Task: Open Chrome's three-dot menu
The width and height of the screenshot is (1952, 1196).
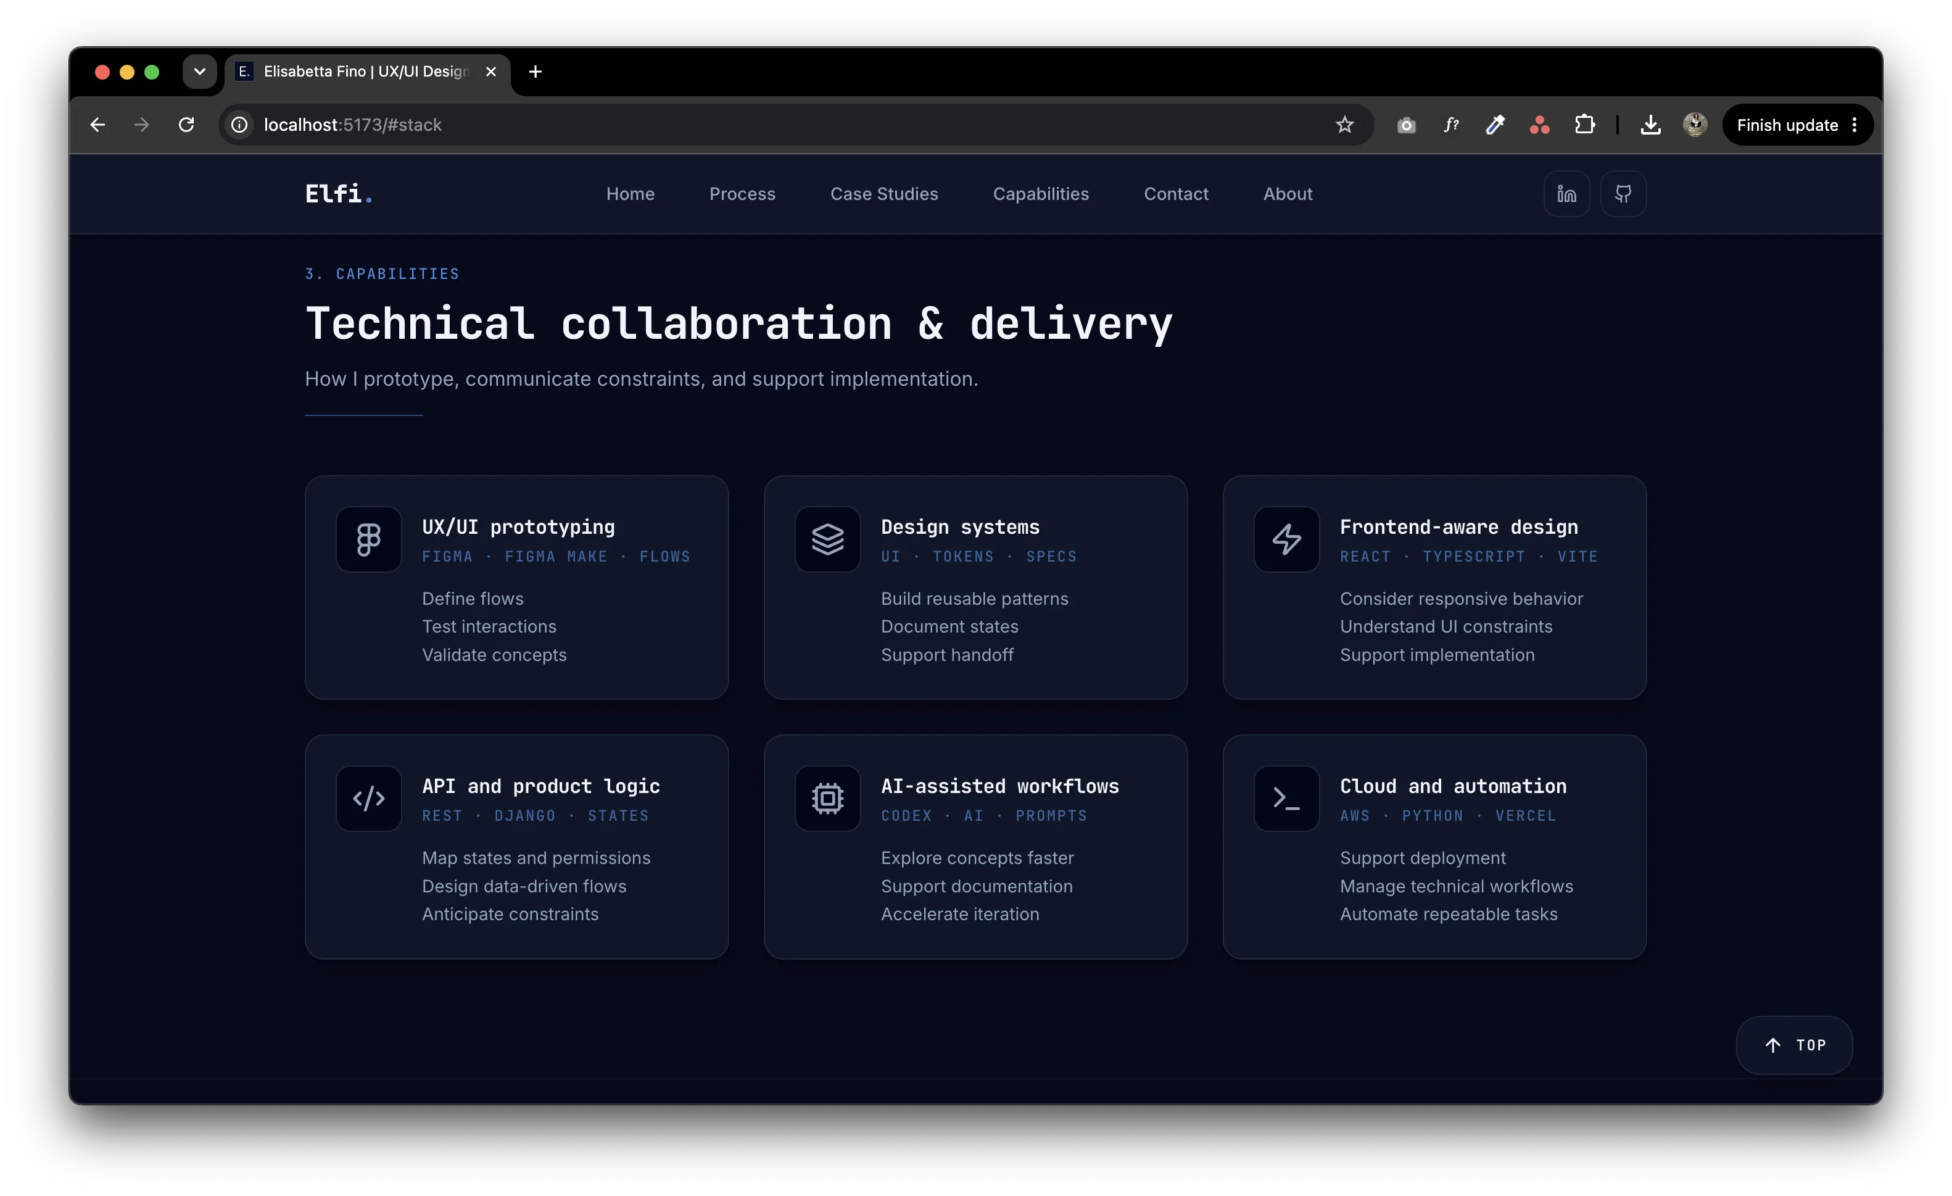Action: [x=1855, y=125]
